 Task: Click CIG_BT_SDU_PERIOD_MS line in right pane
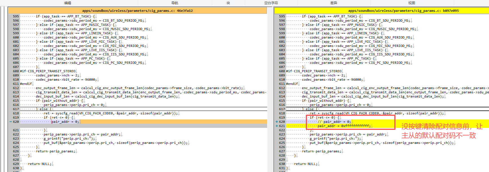360,21
